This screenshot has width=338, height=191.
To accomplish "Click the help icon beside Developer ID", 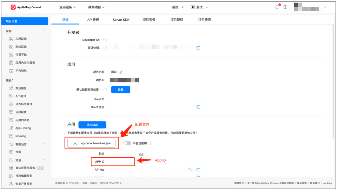I will [105, 40].
